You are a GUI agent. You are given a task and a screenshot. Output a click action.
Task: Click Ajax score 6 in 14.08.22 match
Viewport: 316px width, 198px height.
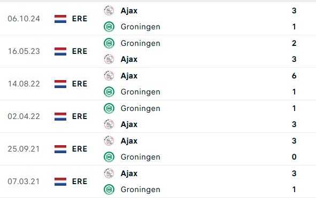[x=294, y=76]
